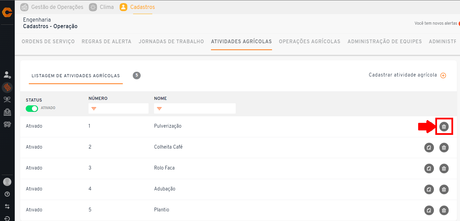Viewport: 460px width, 221px height.
Task: Click the filter icon in Número field
Action: click(x=94, y=109)
